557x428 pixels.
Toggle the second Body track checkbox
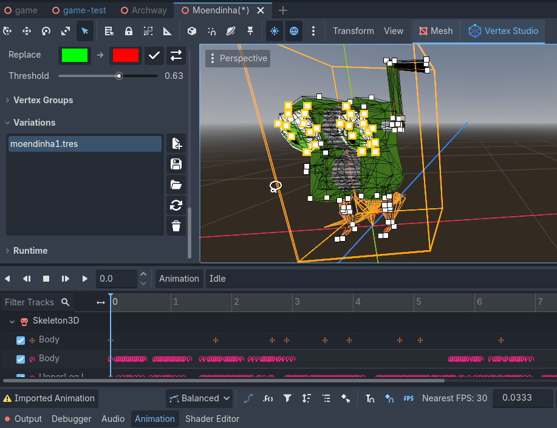(x=21, y=359)
